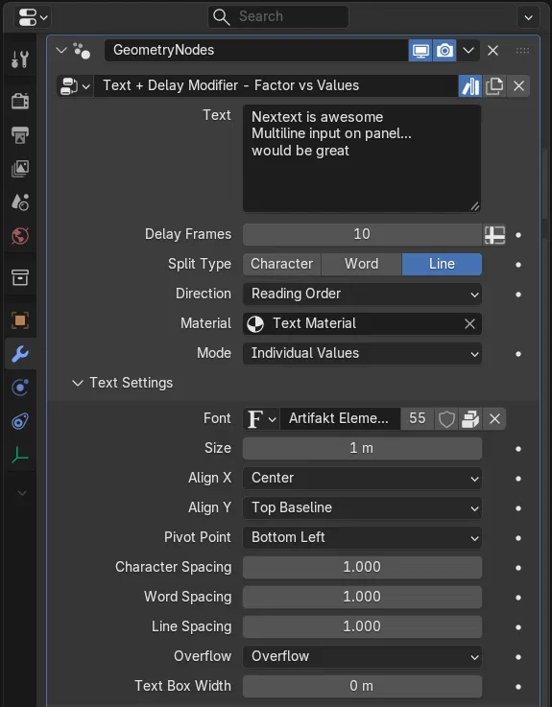This screenshot has height=707, width=552.
Task: Browse node groups with the node tree icon
Action: tap(75, 85)
